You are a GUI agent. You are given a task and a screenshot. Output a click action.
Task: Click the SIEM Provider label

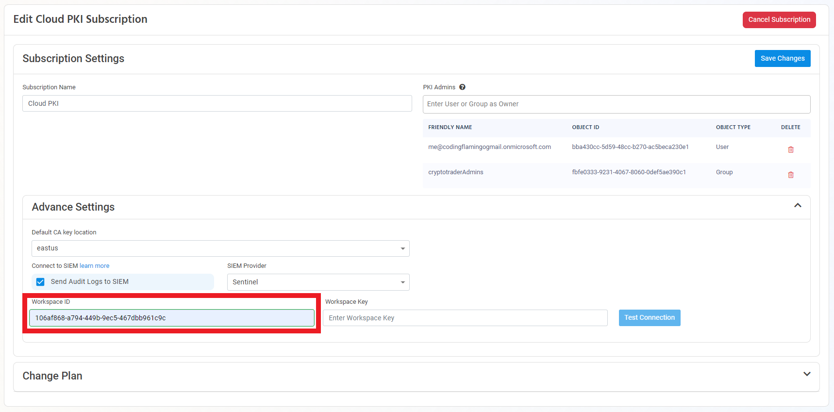tap(247, 266)
